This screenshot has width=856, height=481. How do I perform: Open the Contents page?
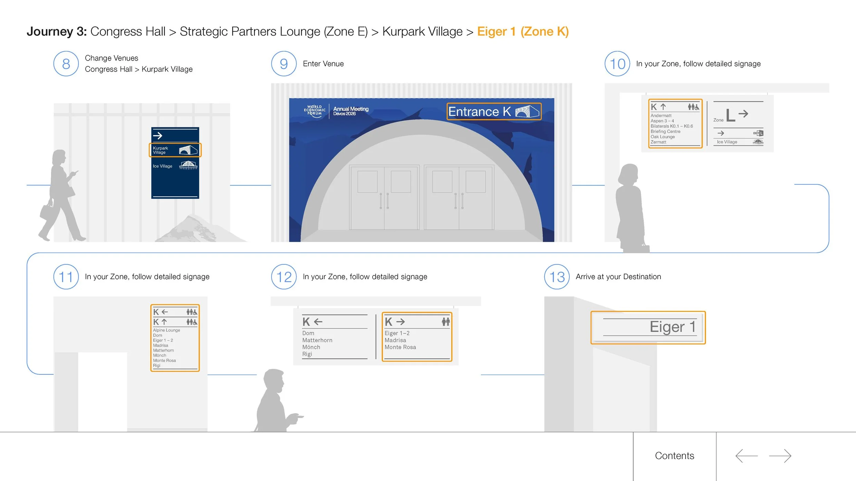point(674,456)
